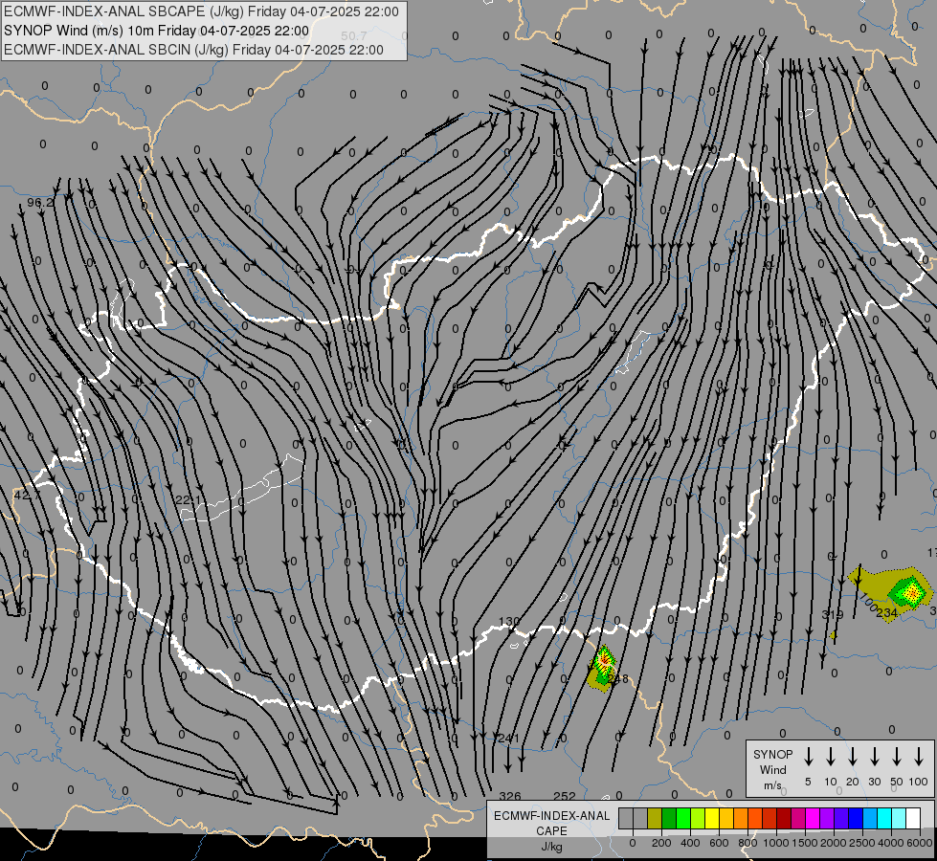This screenshot has height=861, width=937.
Task: Click the 30 m/s wind arrow in legend
Action: coord(875,757)
